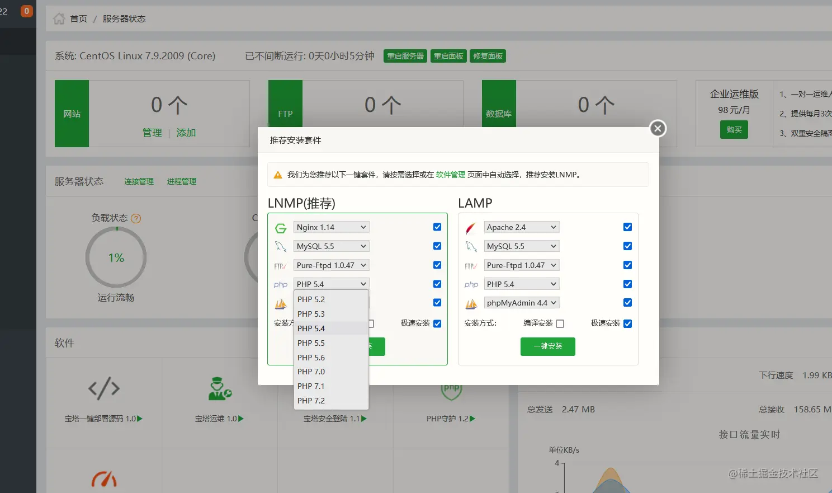The width and height of the screenshot is (832, 493).
Task: Click the green FTP tile
Action: pos(285,104)
